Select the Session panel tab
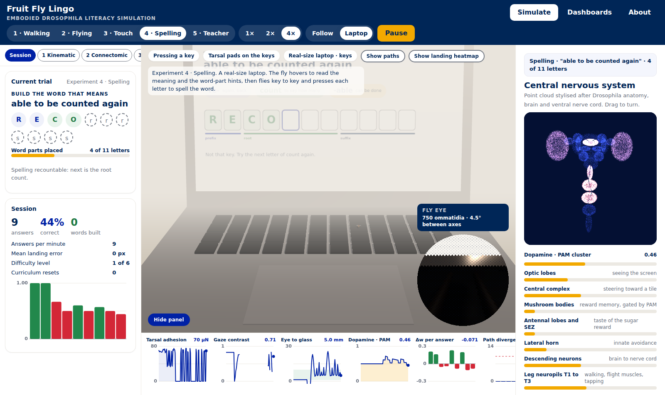Screen dimensions: 665x395 click(x=20, y=55)
